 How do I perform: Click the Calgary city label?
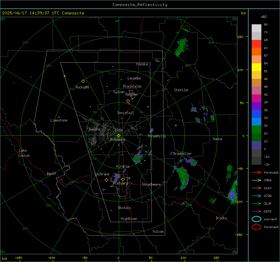[x=121, y=183]
